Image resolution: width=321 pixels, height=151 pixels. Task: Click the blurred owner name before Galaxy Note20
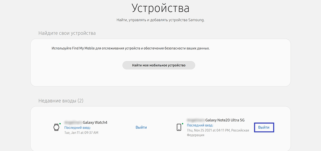point(196,120)
